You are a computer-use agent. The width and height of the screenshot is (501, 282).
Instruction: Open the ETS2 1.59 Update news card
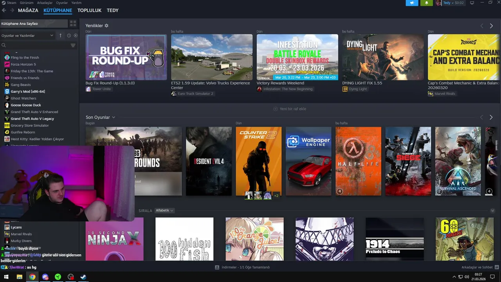coord(212,57)
